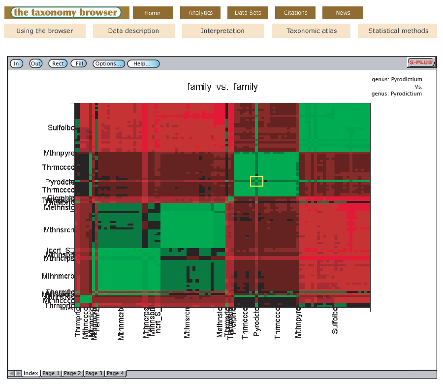Switch to the Page 4 tab
Screen dimensions: 443x384
[115, 374]
